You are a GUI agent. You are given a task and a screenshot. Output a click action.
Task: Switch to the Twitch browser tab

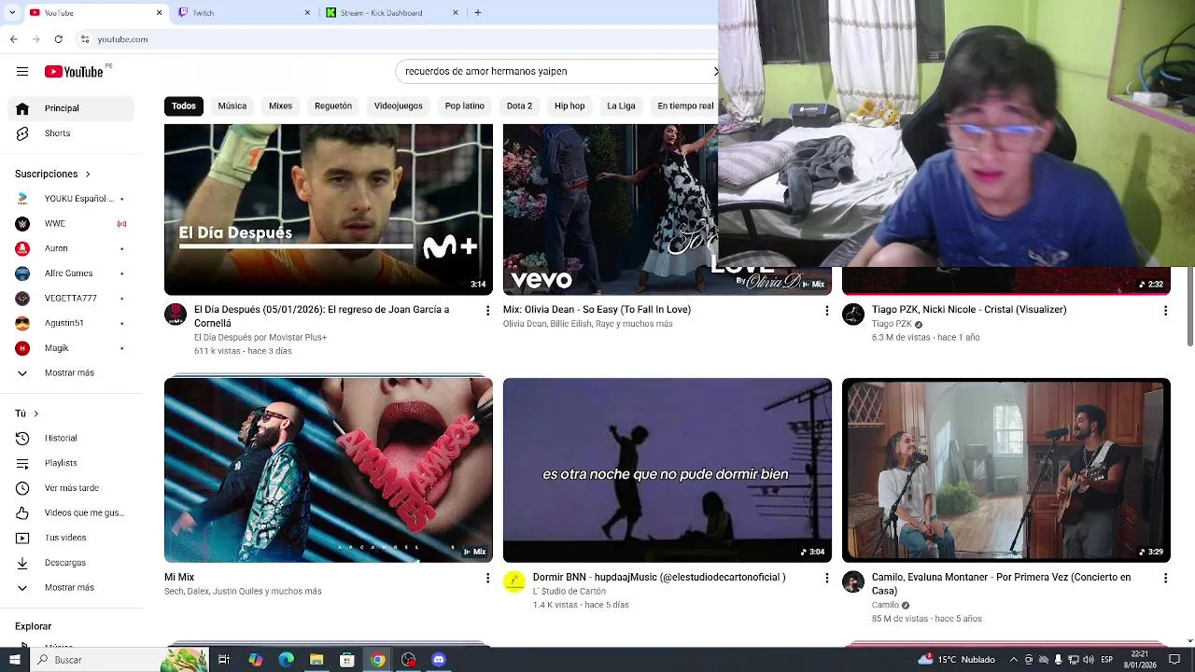[245, 13]
